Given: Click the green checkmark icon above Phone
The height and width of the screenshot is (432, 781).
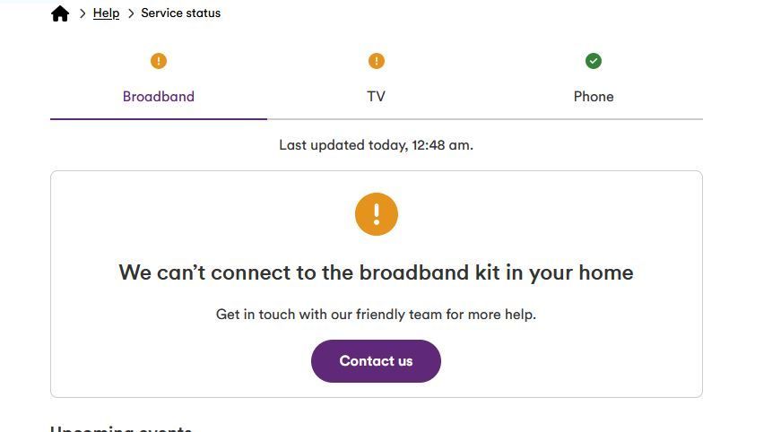Looking at the screenshot, I should coord(594,61).
